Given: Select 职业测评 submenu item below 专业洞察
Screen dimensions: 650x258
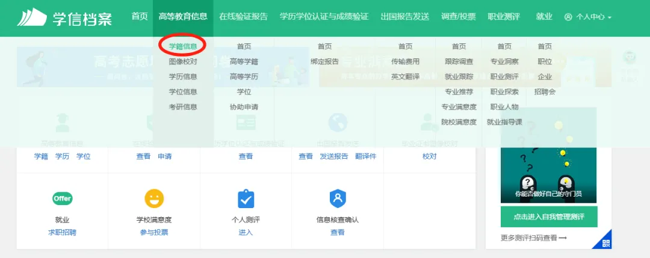Looking at the screenshot, I should pyautogui.click(x=504, y=76).
